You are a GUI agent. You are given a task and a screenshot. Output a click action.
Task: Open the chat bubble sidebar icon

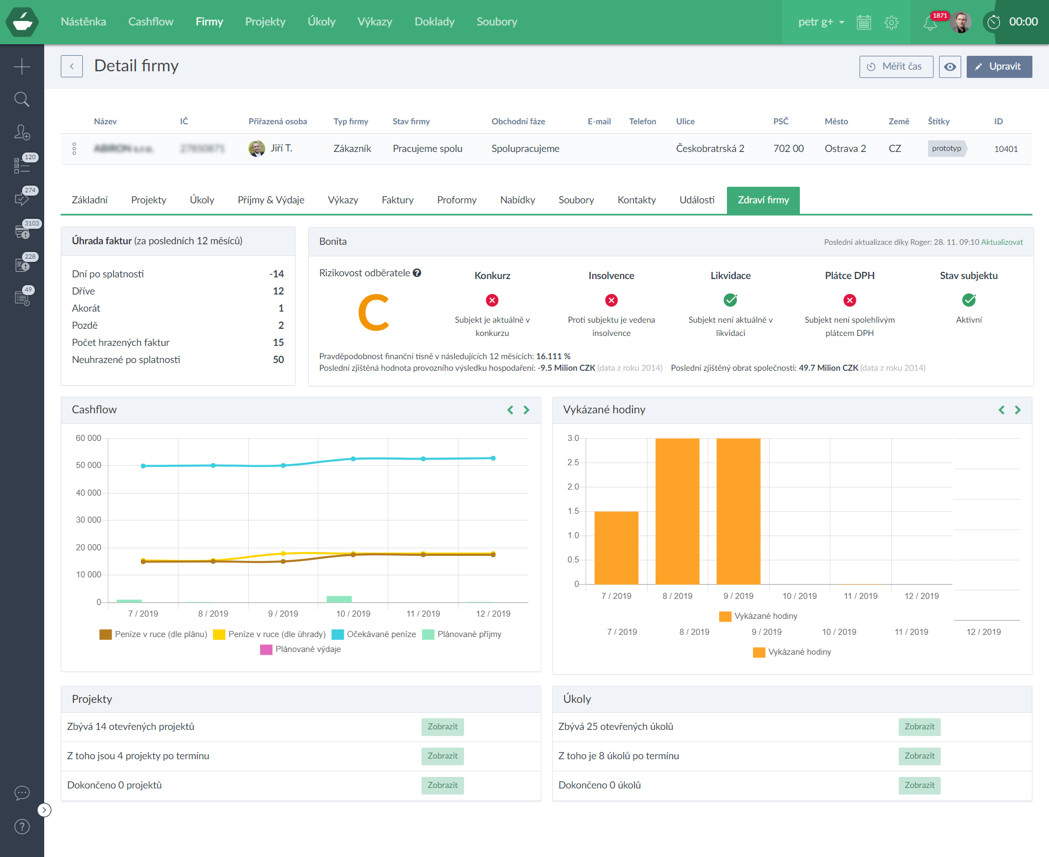22,793
